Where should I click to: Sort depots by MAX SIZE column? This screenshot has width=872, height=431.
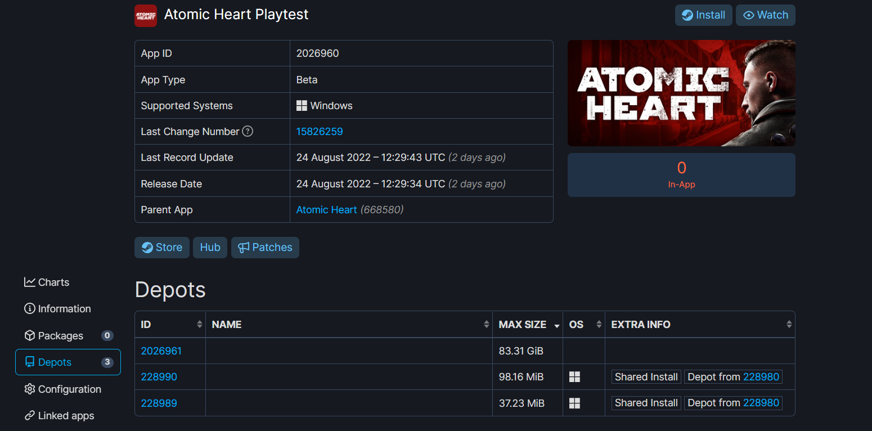click(528, 325)
